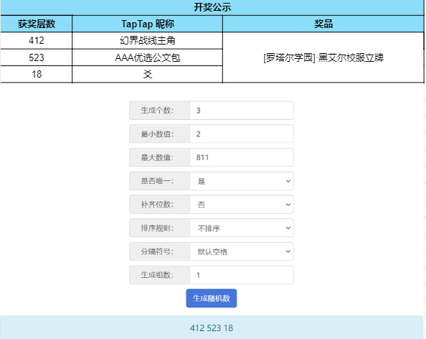
Task: Focus the 生成组数 input field
Action: (x=242, y=275)
